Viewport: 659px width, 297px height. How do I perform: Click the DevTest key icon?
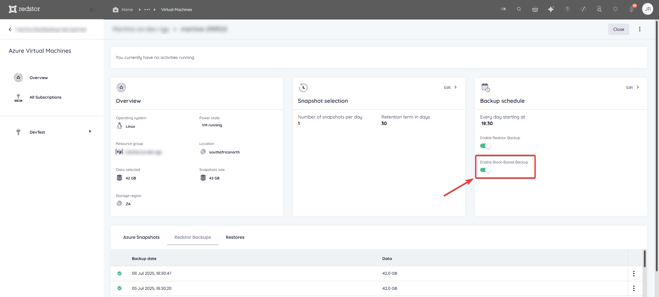pos(18,132)
